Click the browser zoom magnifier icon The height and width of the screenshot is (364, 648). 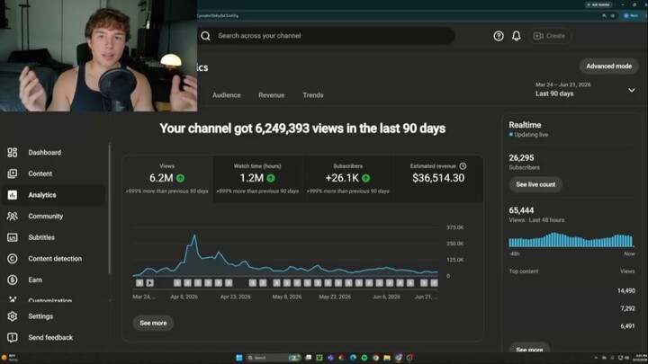(x=604, y=15)
